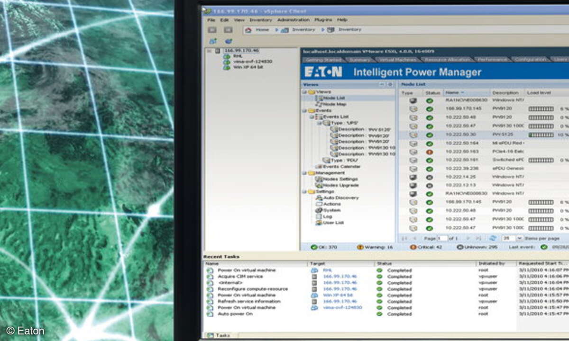Click the target link for Acquire CIM service
569x341 pixels.
click(340, 276)
